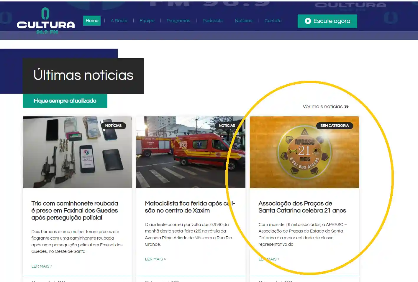This screenshot has width=418, height=282.
Task: Click NOTÍCIAS badge on the Motociclista card
Action: click(227, 126)
